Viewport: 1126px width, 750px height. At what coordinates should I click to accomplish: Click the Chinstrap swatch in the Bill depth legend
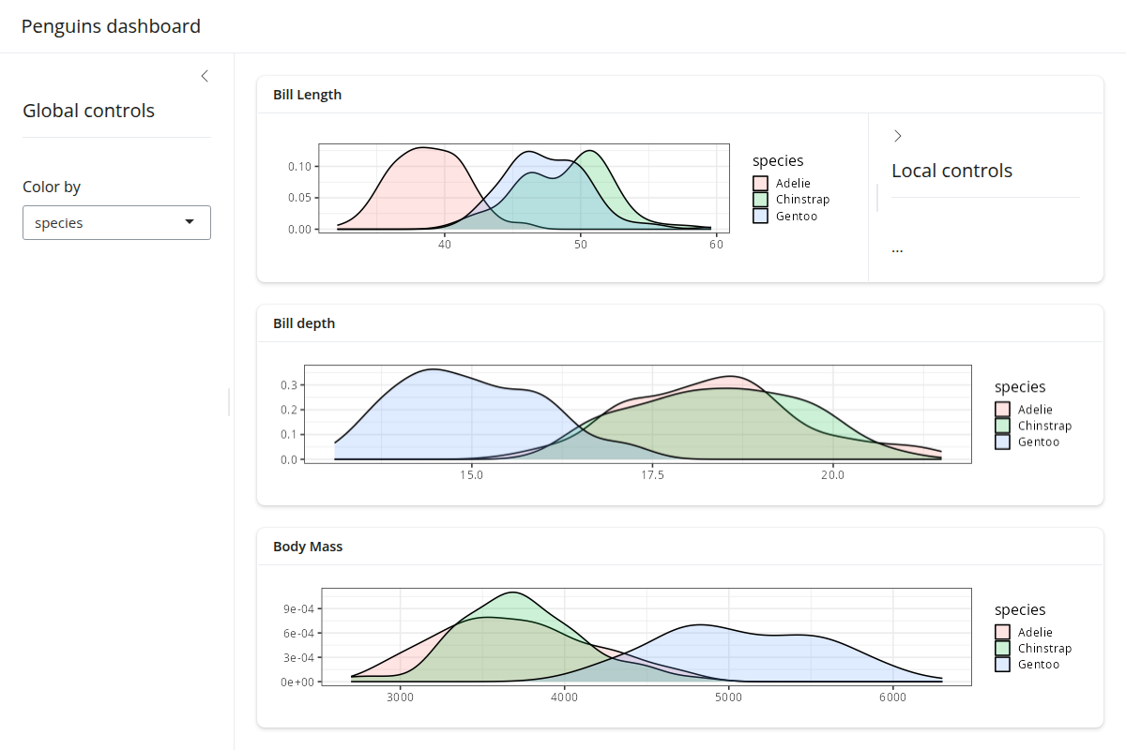pyautogui.click(x=1002, y=426)
